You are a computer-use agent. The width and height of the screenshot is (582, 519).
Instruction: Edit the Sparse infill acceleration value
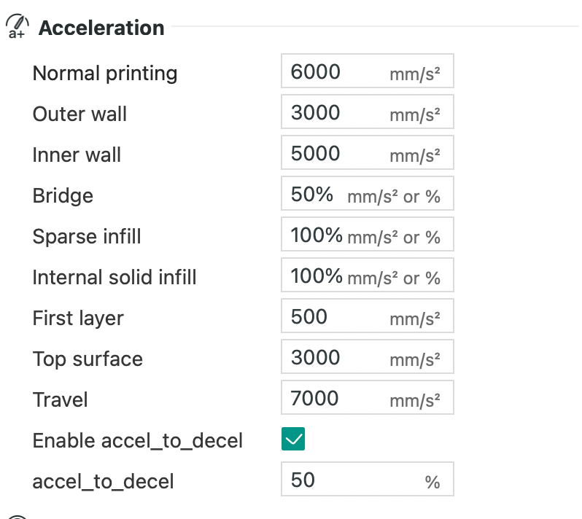tap(367, 234)
